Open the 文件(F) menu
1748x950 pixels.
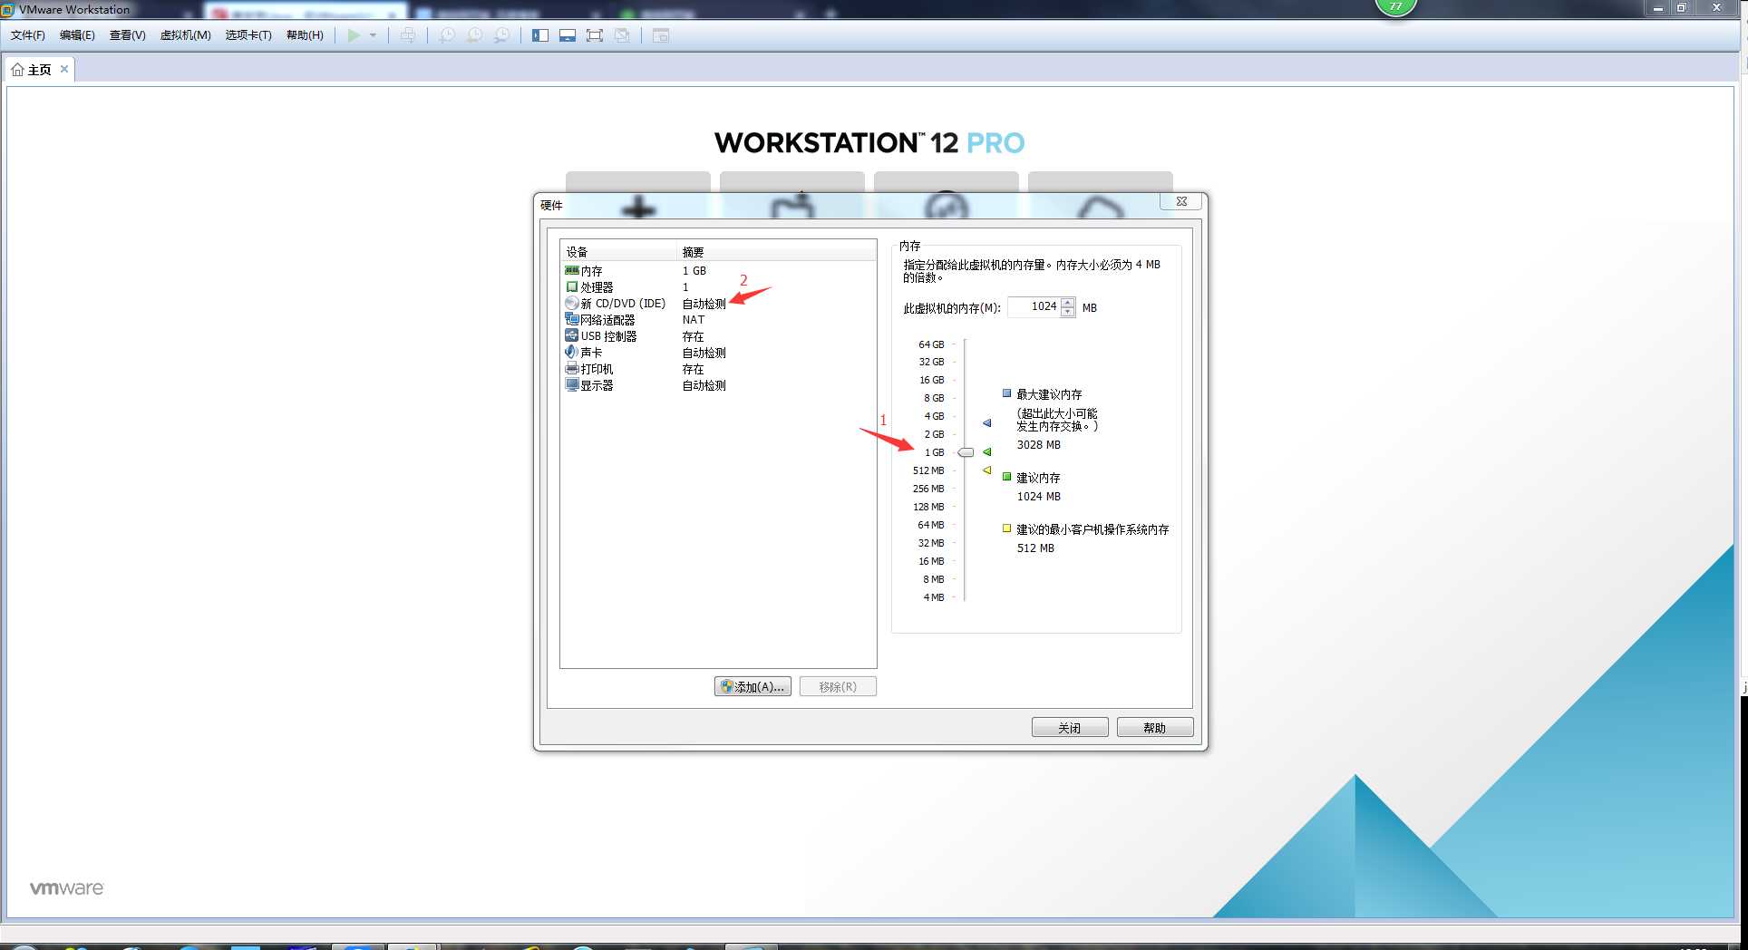[x=28, y=35]
